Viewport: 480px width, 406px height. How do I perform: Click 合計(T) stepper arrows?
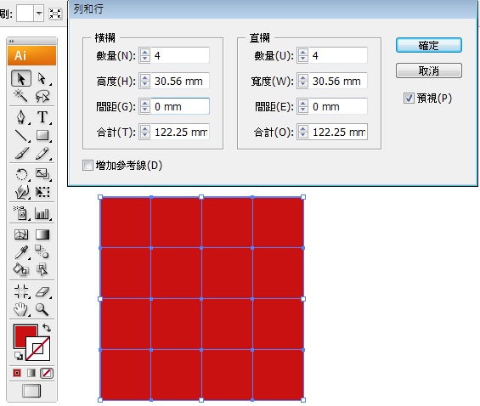pyautogui.click(x=144, y=132)
